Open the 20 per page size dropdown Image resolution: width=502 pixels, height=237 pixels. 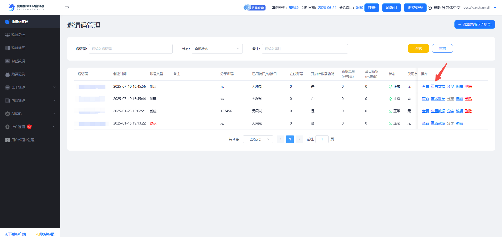coord(258,139)
